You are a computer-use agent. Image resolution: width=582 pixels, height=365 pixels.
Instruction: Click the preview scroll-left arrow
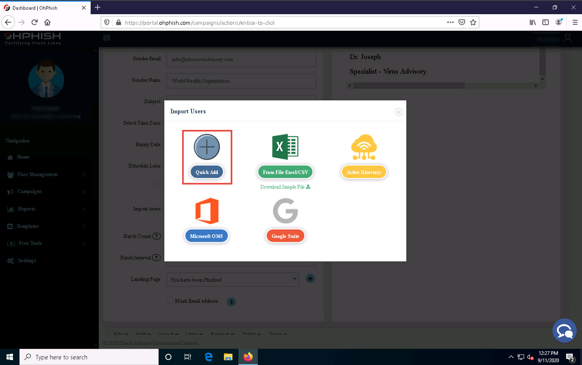click(350, 86)
